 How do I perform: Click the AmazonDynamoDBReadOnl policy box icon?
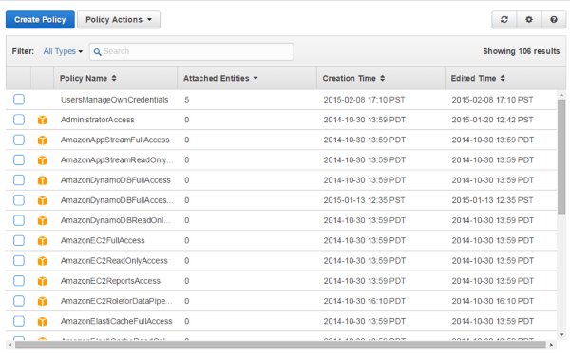(x=43, y=220)
